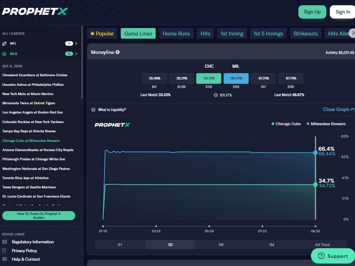
Task: Click the Regulatory Information icon
Action: (x=5, y=242)
